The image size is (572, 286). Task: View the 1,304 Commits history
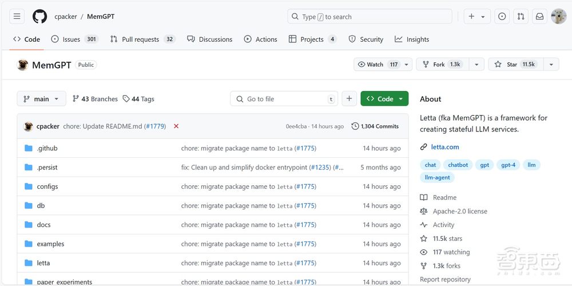[x=375, y=126]
